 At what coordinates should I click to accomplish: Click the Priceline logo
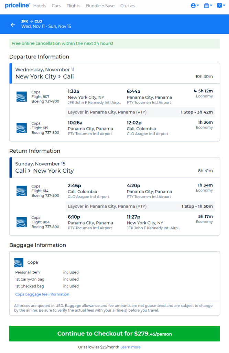(17, 5)
